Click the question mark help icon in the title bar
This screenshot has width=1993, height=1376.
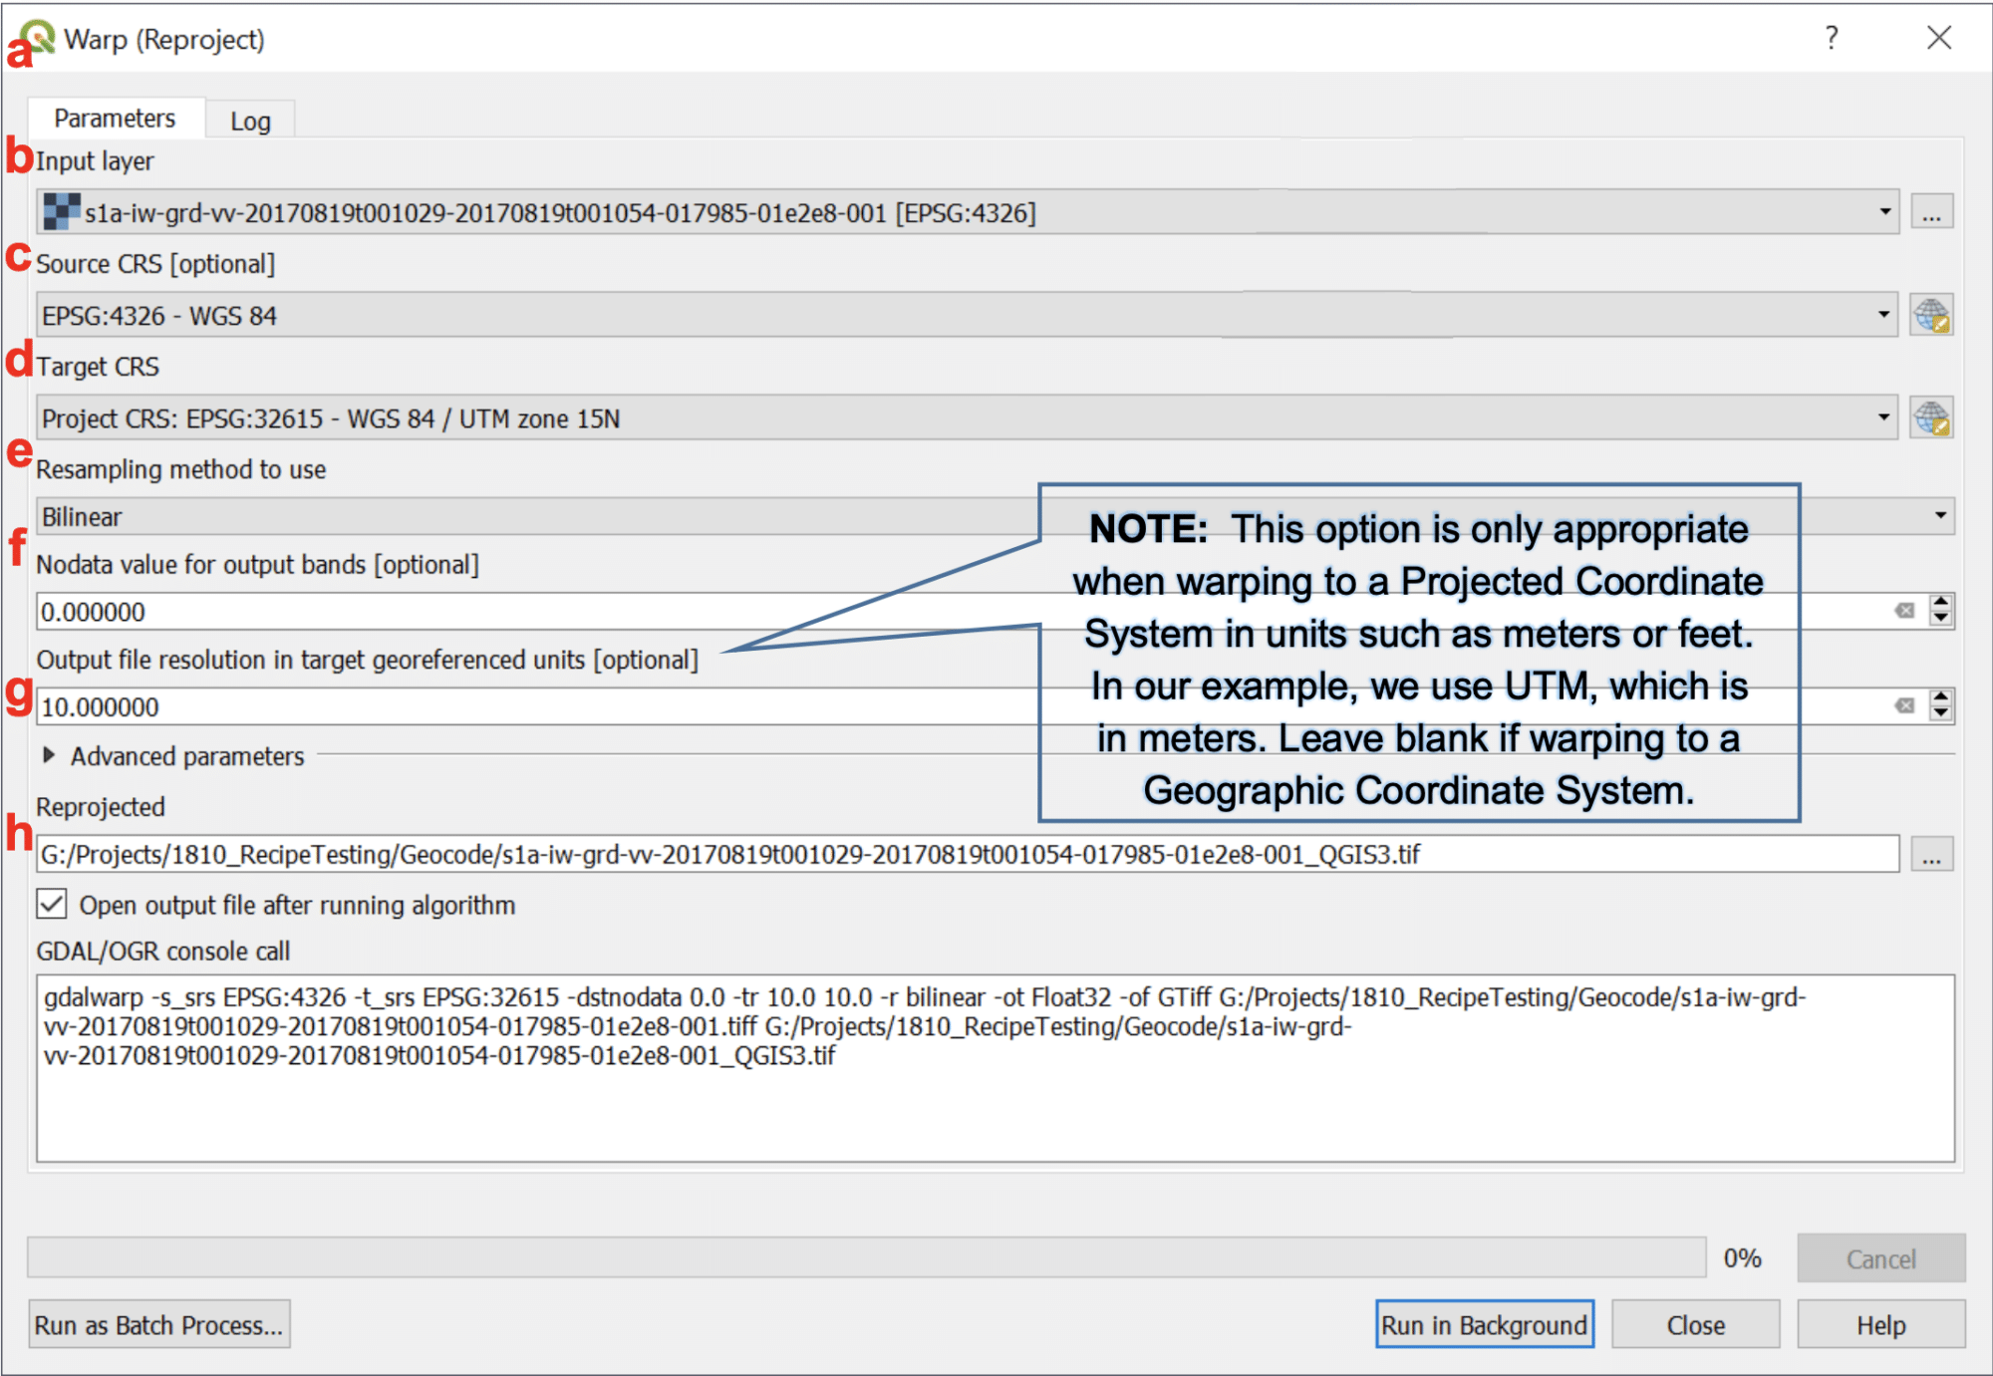click(x=1832, y=38)
